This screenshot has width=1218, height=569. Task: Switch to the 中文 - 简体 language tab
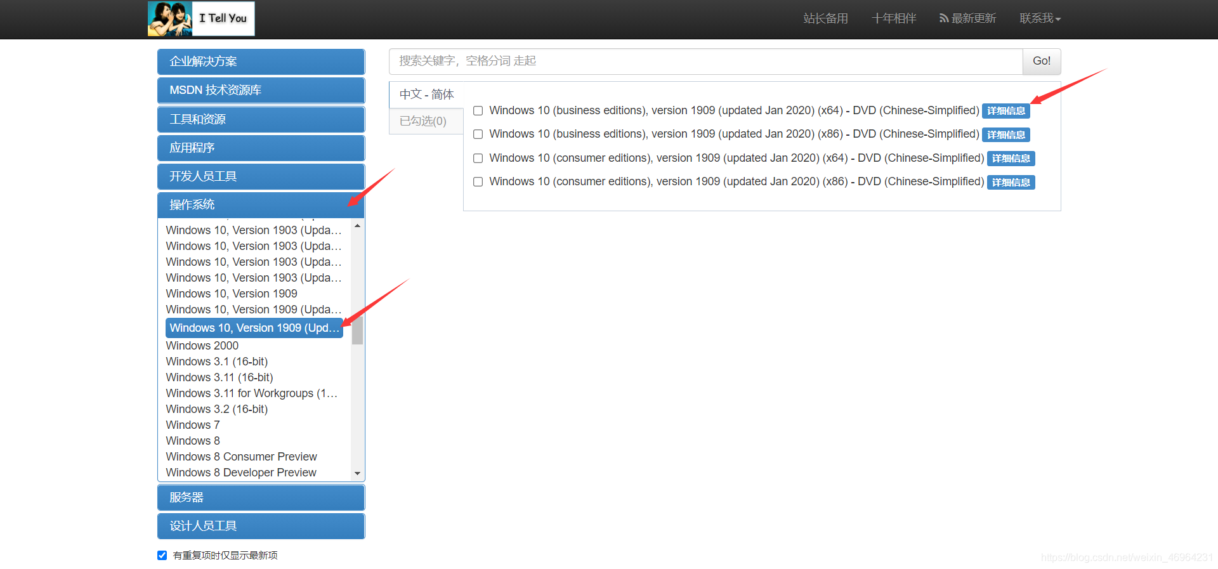point(426,95)
